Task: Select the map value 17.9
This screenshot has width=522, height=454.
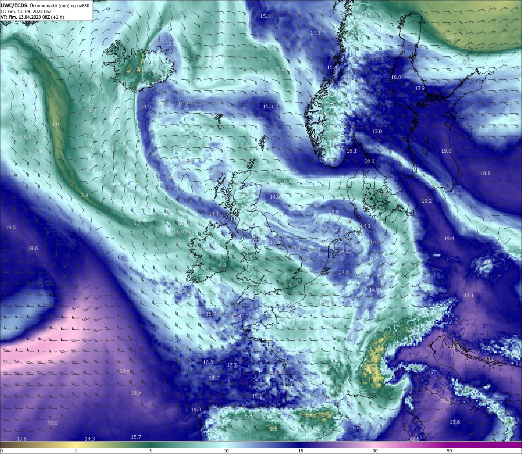Action: point(420,88)
